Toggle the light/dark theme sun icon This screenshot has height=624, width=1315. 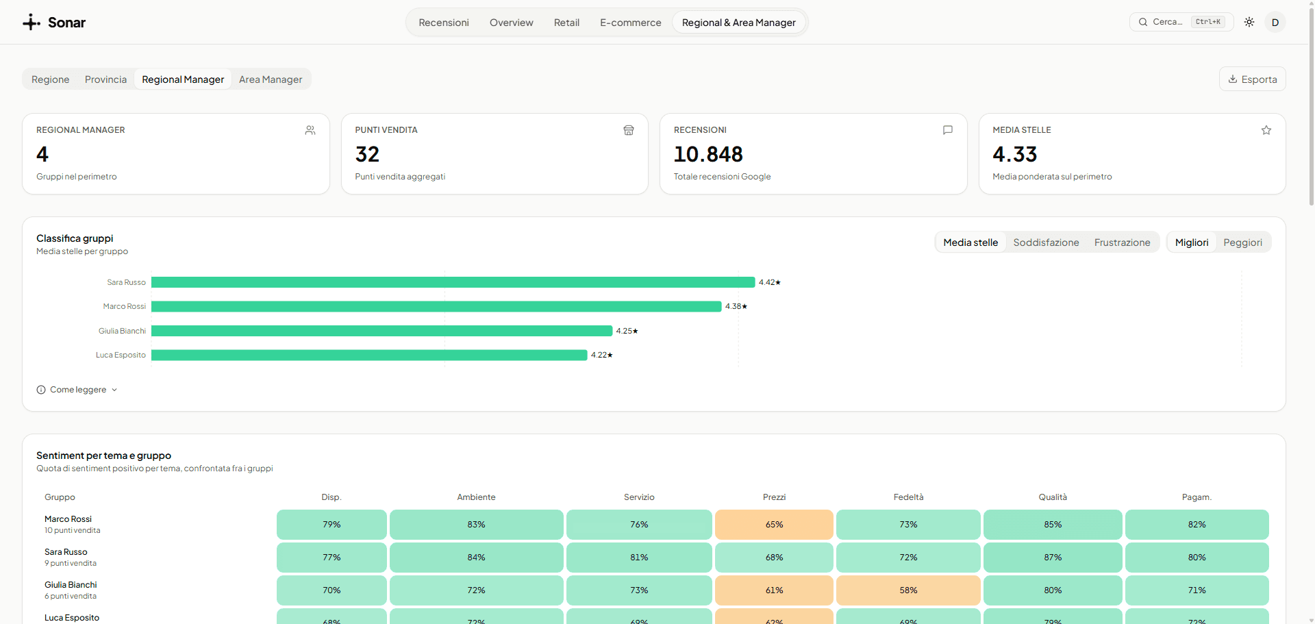coord(1249,22)
